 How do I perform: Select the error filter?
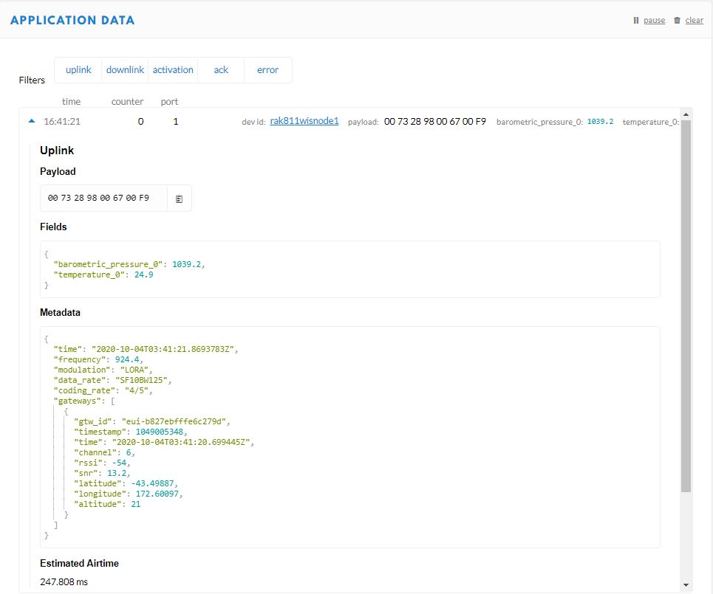pyautogui.click(x=267, y=70)
